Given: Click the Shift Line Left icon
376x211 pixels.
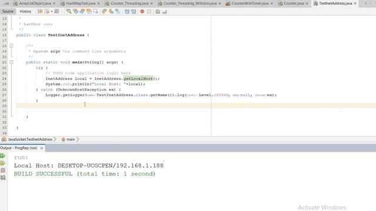Looking at the screenshot, I should (x=127, y=12).
